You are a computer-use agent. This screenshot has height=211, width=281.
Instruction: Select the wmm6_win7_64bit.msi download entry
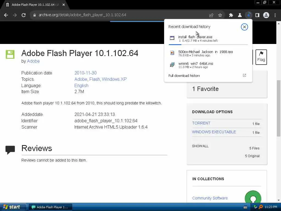pyautogui.click(x=208, y=65)
